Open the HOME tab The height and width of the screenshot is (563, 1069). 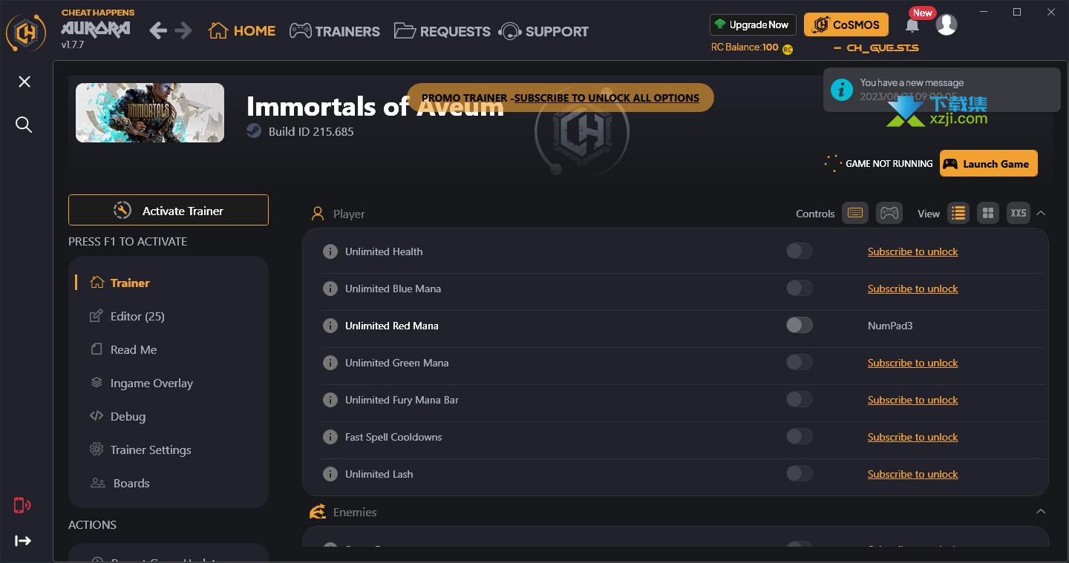[x=242, y=31]
